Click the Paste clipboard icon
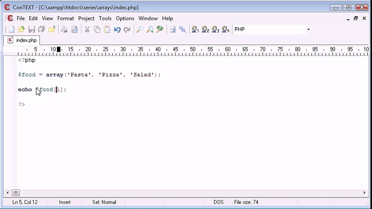372x209 pixels. [x=107, y=29]
